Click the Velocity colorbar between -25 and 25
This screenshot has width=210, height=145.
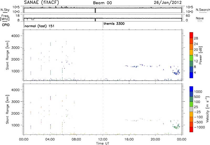[191, 109]
